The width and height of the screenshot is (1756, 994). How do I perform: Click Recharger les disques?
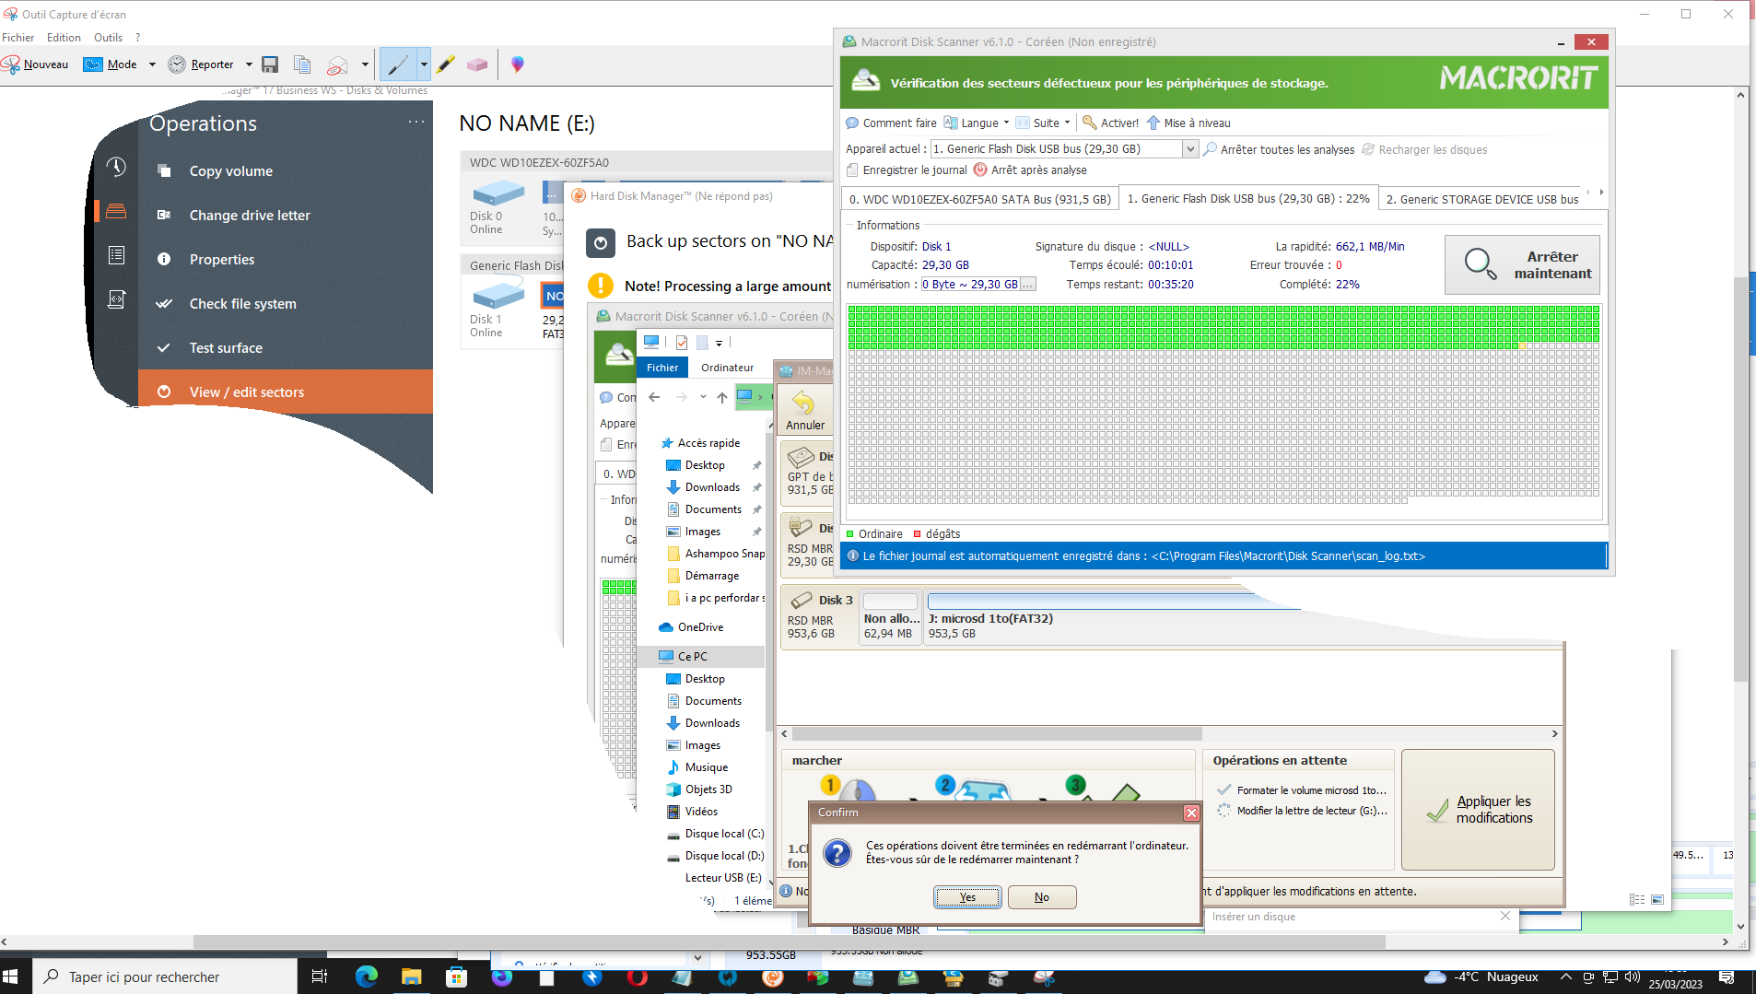pyautogui.click(x=1424, y=150)
